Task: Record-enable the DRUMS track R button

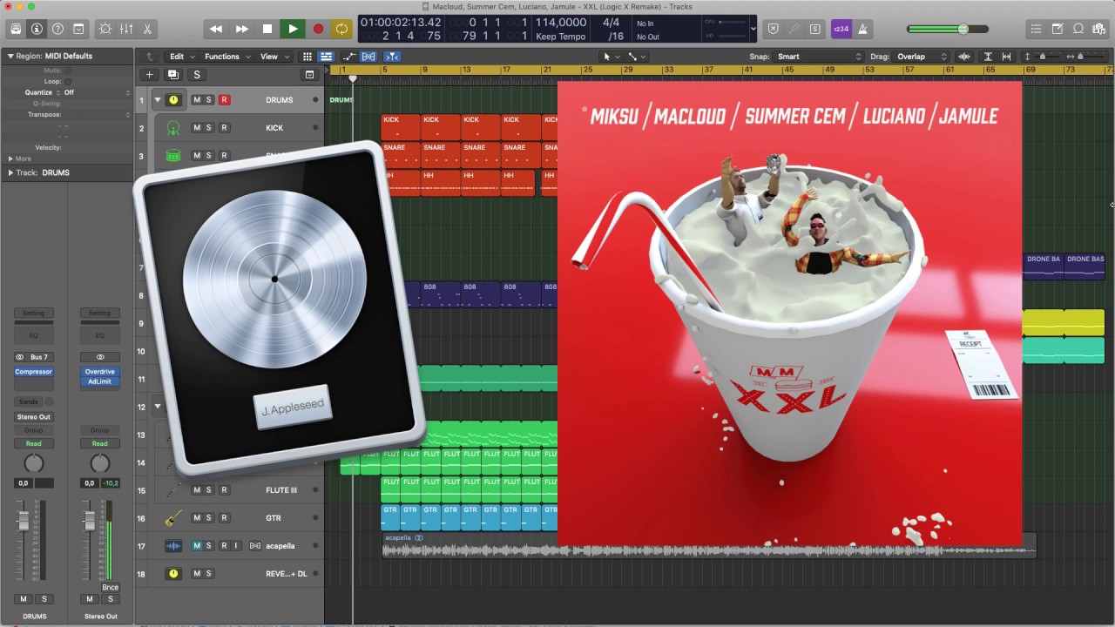Action: pyautogui.click(x=224, y=100)
